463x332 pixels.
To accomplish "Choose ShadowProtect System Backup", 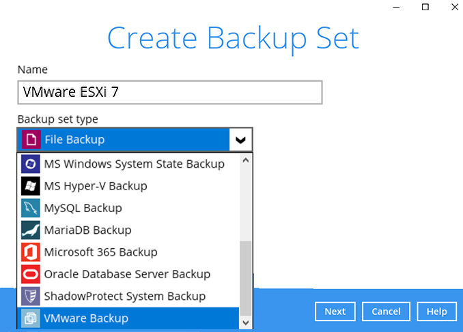I will (128, 296).
